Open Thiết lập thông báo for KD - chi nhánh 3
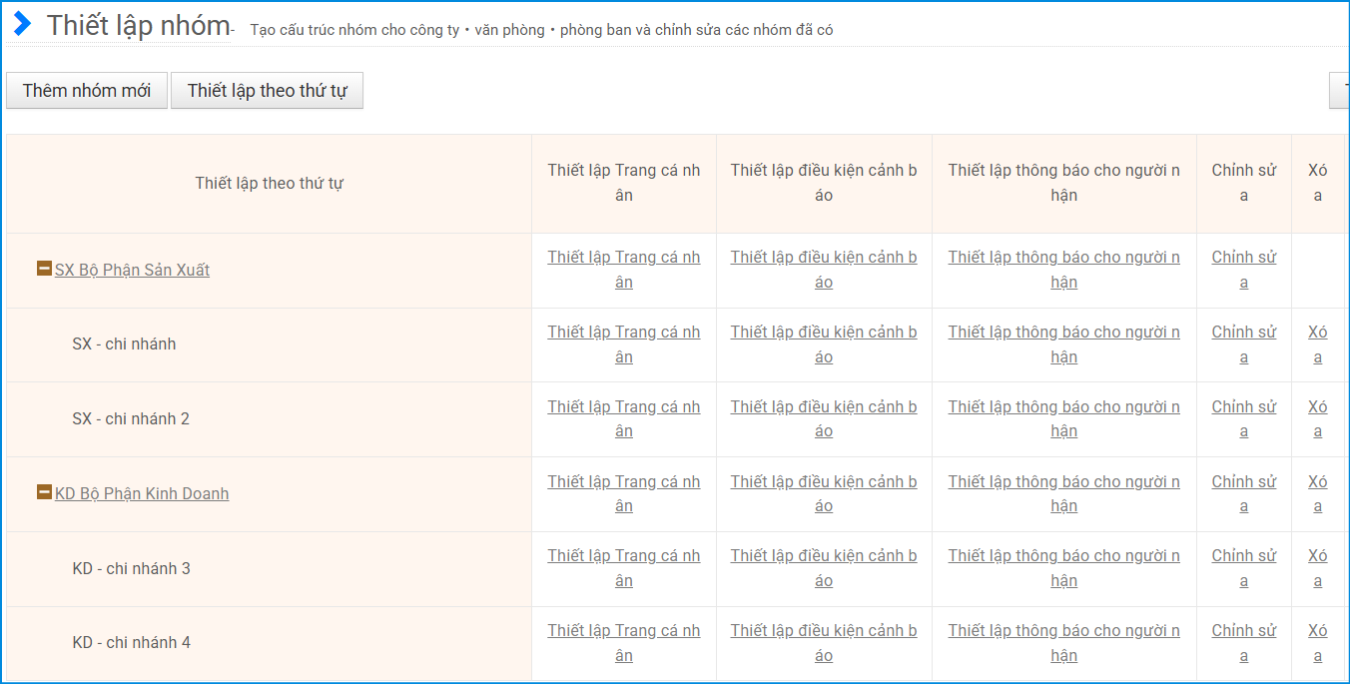1350x684 pixels. click(x=1063, y=568)
